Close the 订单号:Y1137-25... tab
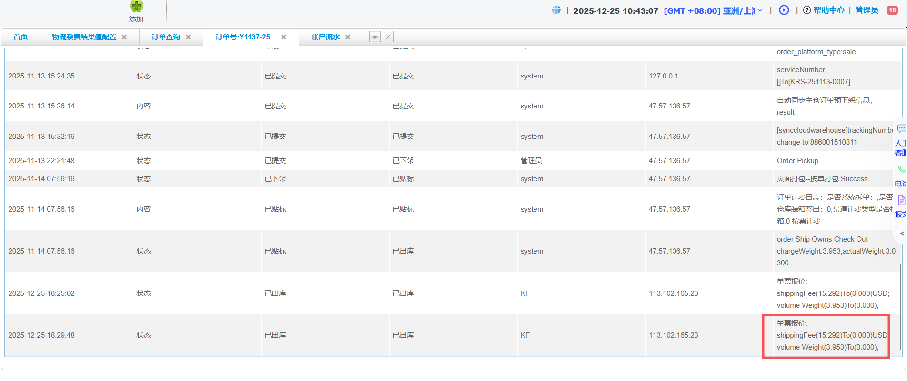907x381 pixels. [x=284, y=37]
